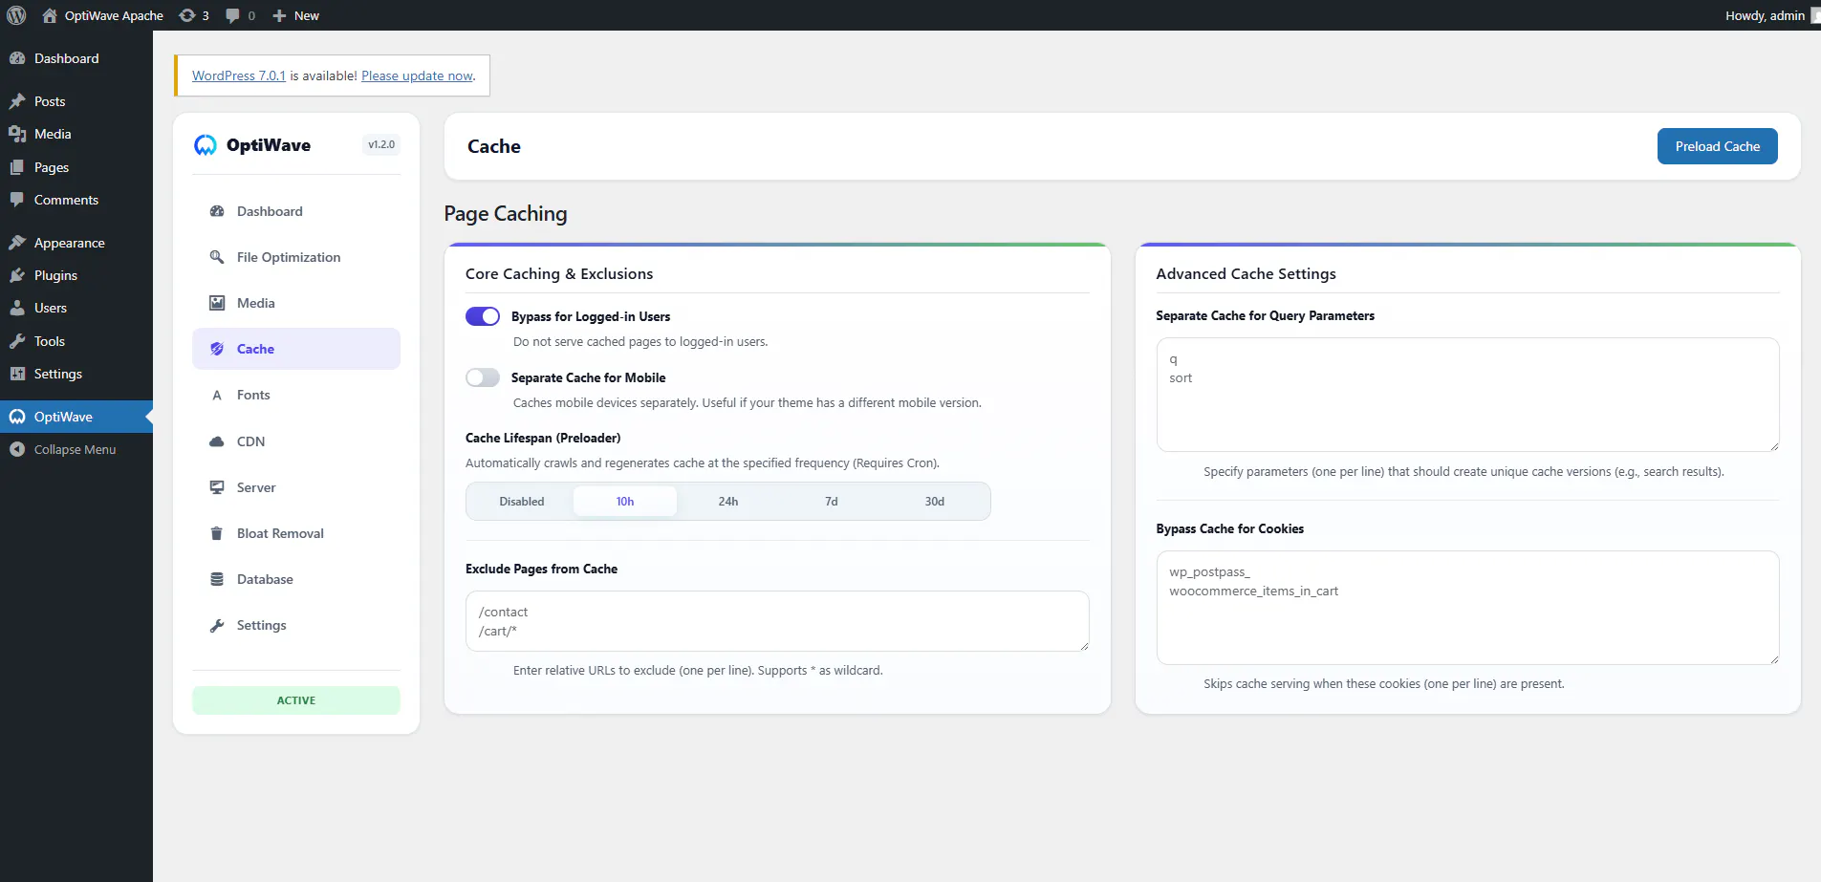Open Pages in WordPress sidebar
The image size is (1821, 882).
[76, 167]
